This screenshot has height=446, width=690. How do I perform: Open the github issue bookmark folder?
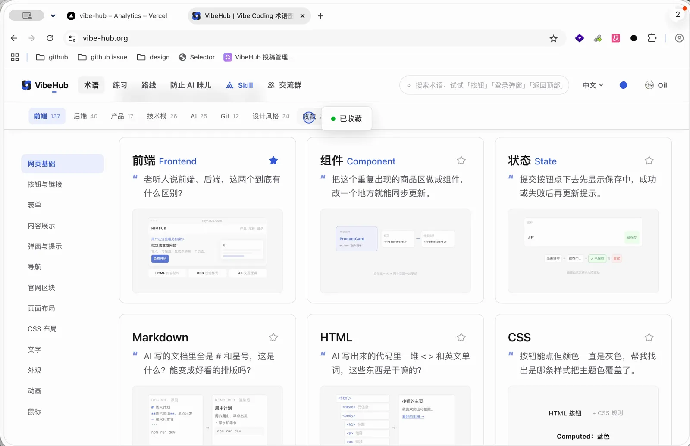coord(103,57)
